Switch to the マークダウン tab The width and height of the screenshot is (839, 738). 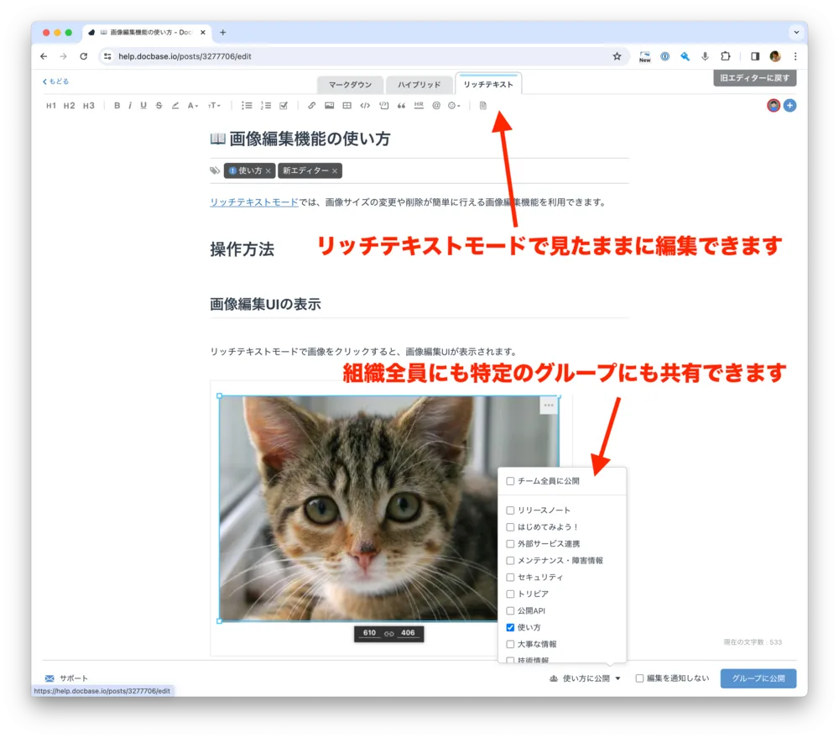pos(350,85)
